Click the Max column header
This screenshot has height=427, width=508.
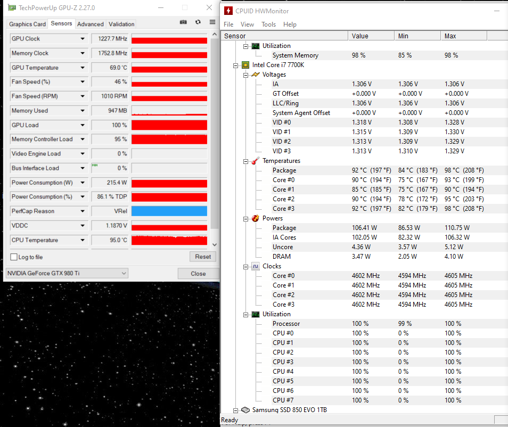pyautogui.click(x=464, y=36)
